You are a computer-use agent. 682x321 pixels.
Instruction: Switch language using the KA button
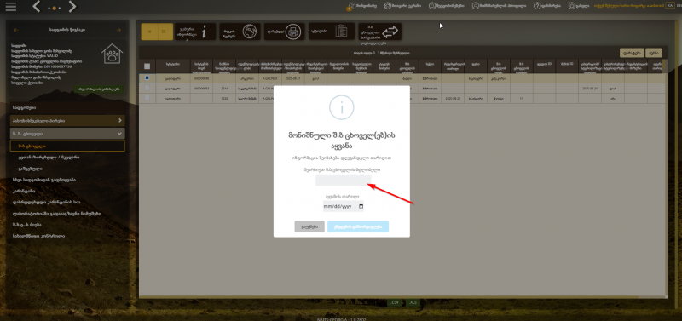point(669,6)
